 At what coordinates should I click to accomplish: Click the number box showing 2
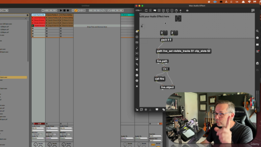(174, 33)
